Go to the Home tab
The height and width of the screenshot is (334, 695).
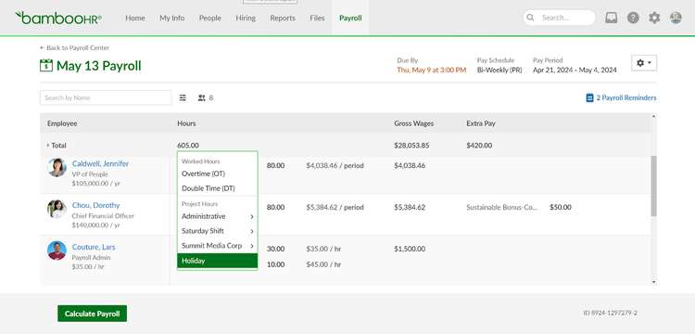[134, 19]
